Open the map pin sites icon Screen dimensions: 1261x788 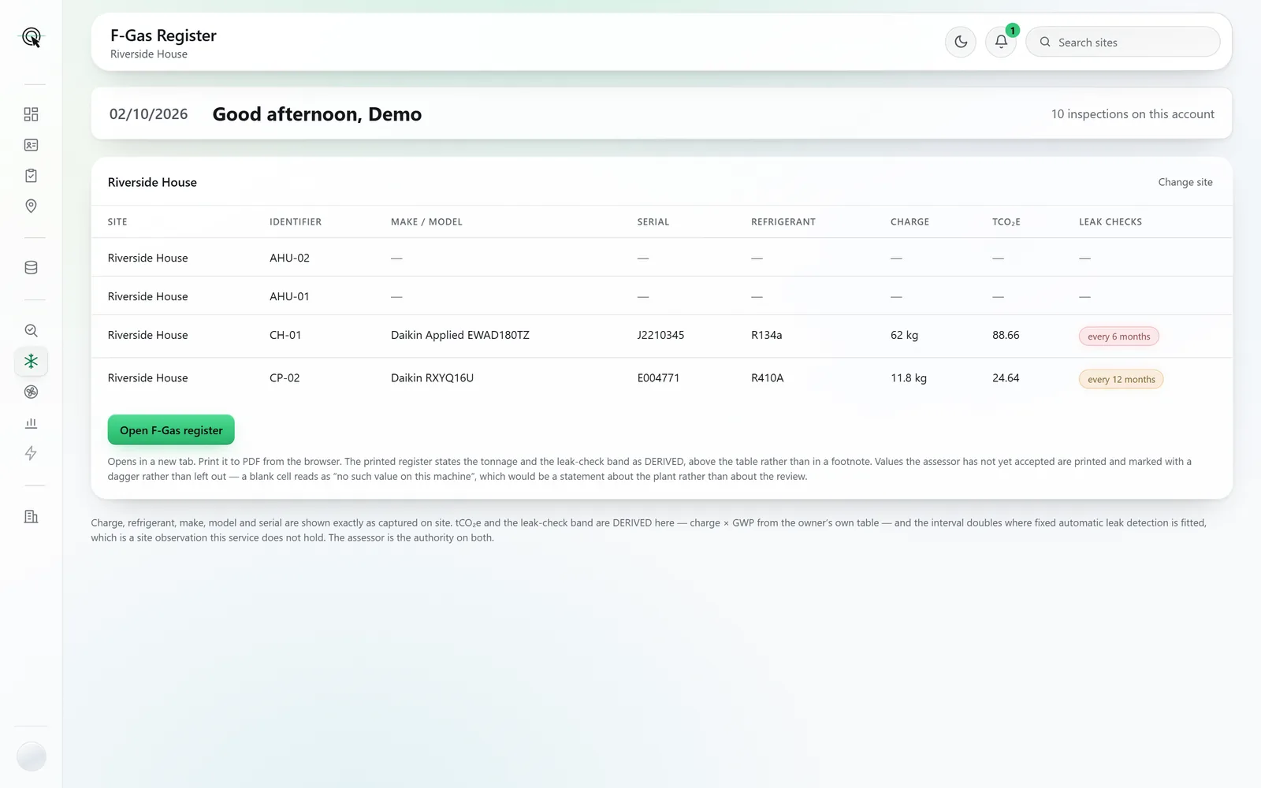tap(31, 206)
